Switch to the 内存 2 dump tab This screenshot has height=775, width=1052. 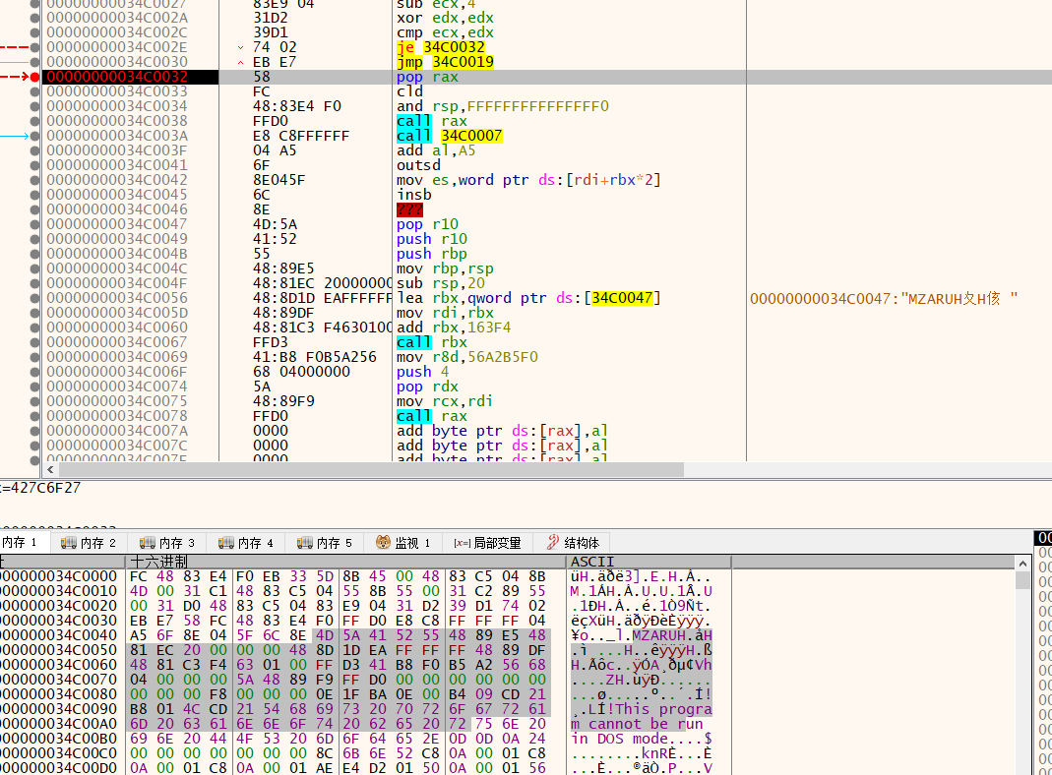[x=88, y=542]
